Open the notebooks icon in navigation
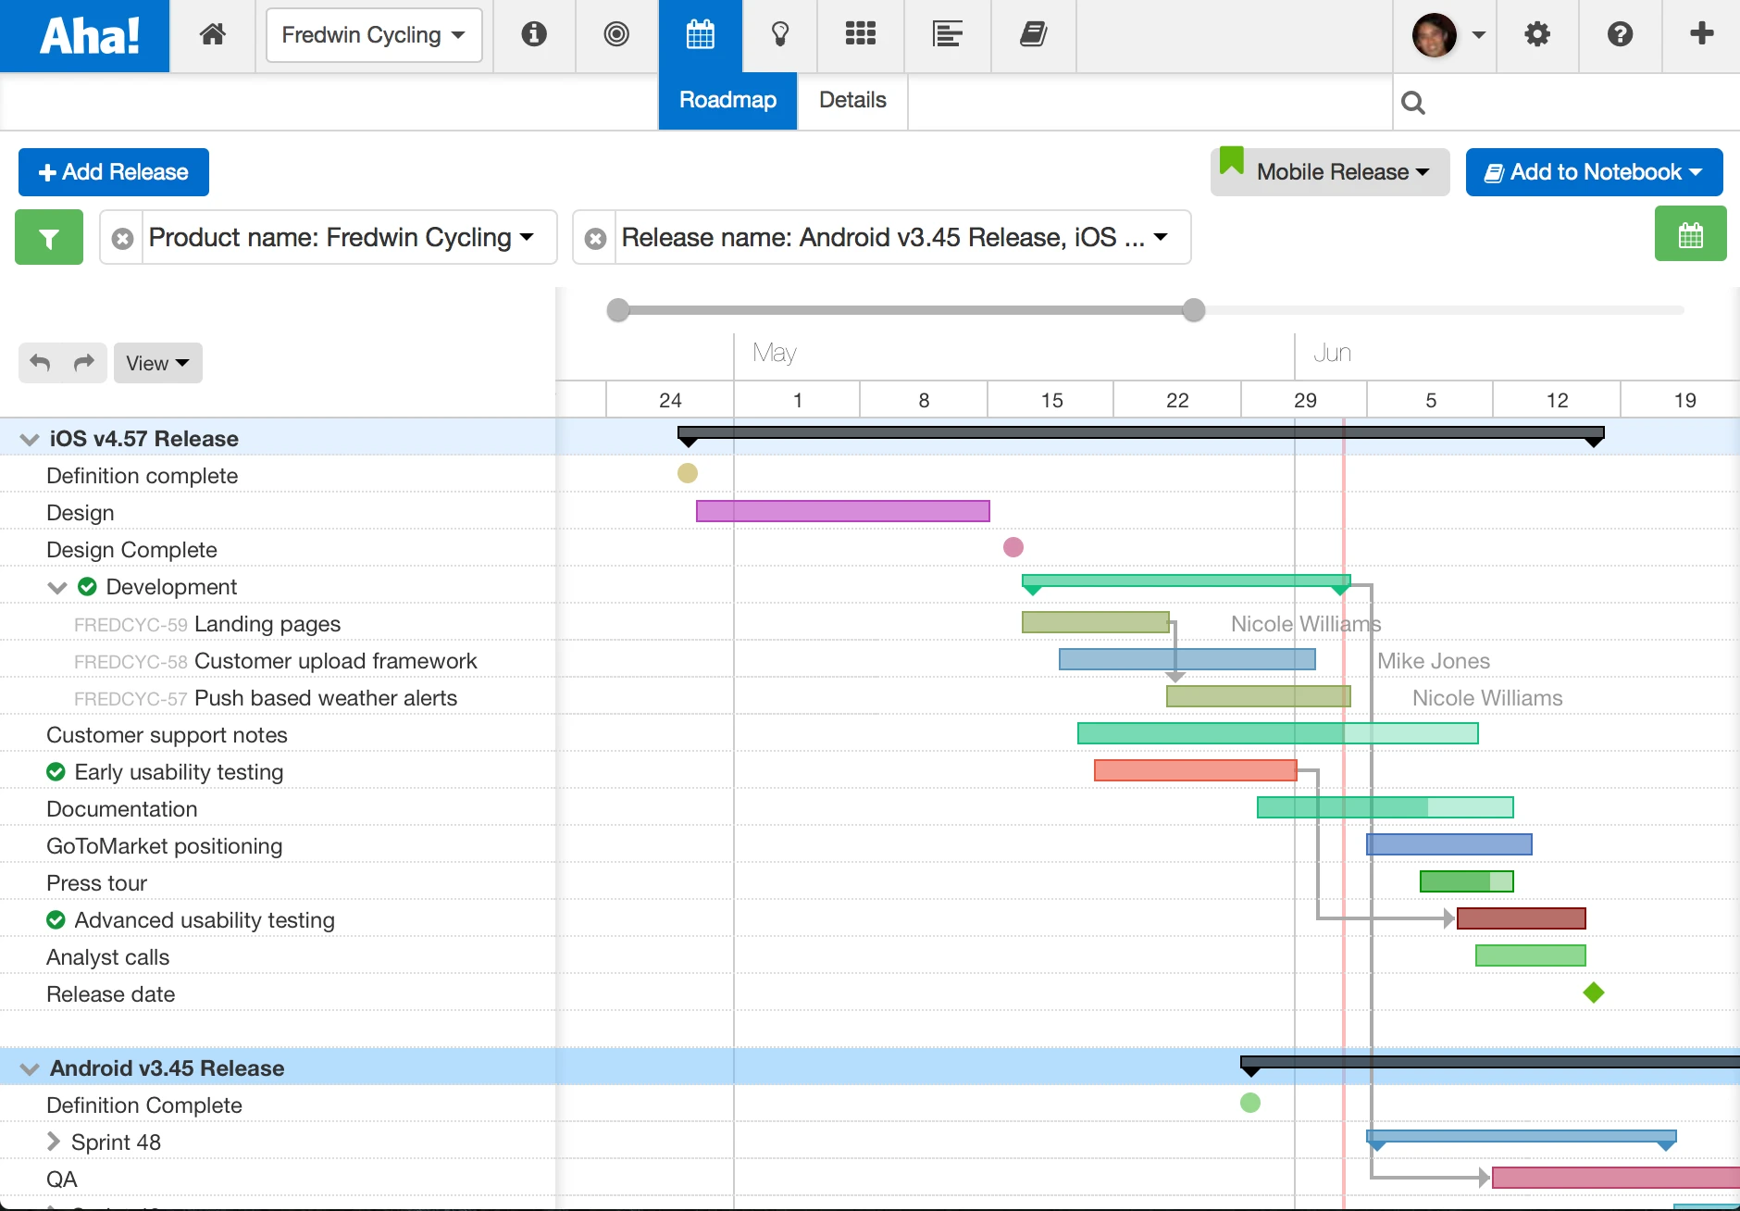1740x1211 pixels. click(x=1034, y=34)
